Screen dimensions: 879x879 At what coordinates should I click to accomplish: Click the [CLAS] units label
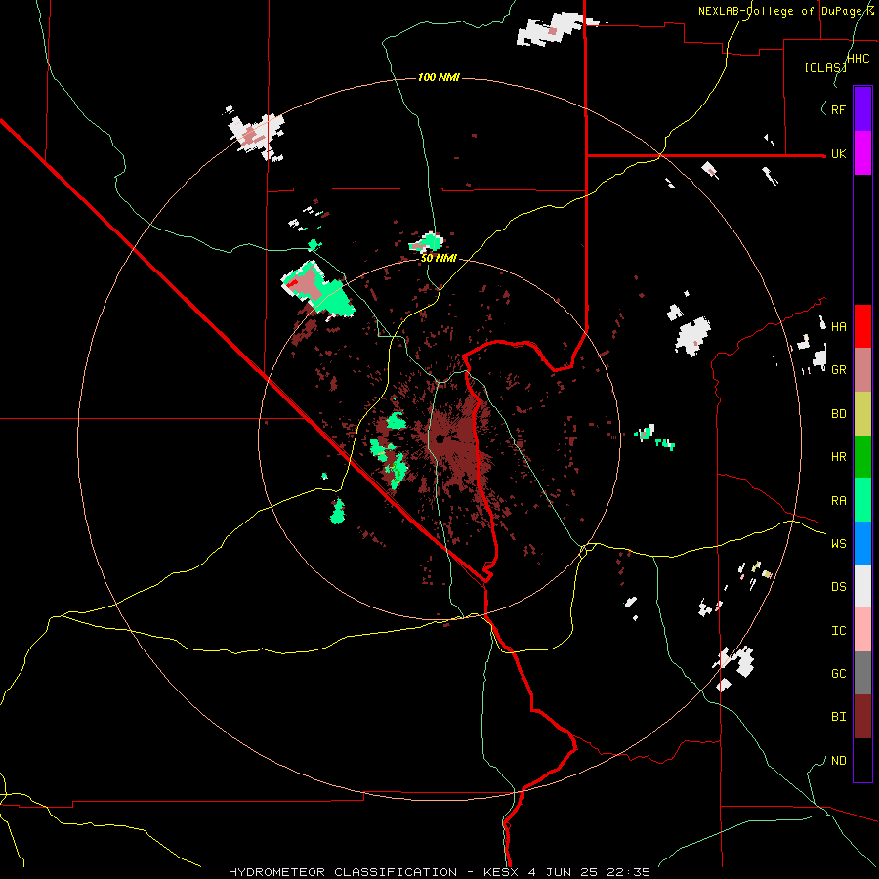tap(825, 68)
